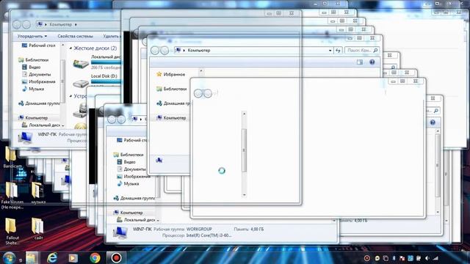This screenshot has height=264, width=470.
Task: Expand the arrow after Компьютер in top-left address bar
Action: click(76, 24)
